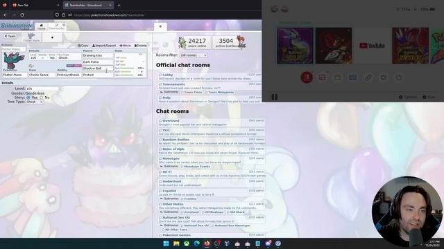
Task: Close the Teambuilder browser tab
Action: pos(110,5)
